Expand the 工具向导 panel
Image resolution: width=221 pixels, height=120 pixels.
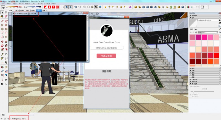point(204,79)
